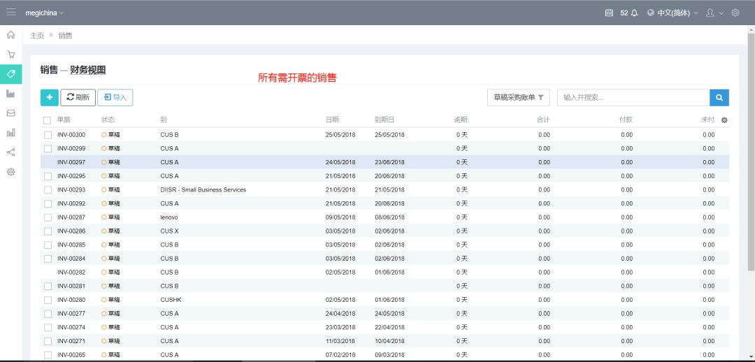Click the blue search magnifier button
The height and width of the screenshot is (362, 755).
[719, 97]
